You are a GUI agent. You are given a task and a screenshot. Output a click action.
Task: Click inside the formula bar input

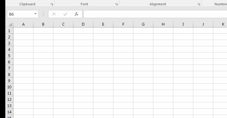155,14
